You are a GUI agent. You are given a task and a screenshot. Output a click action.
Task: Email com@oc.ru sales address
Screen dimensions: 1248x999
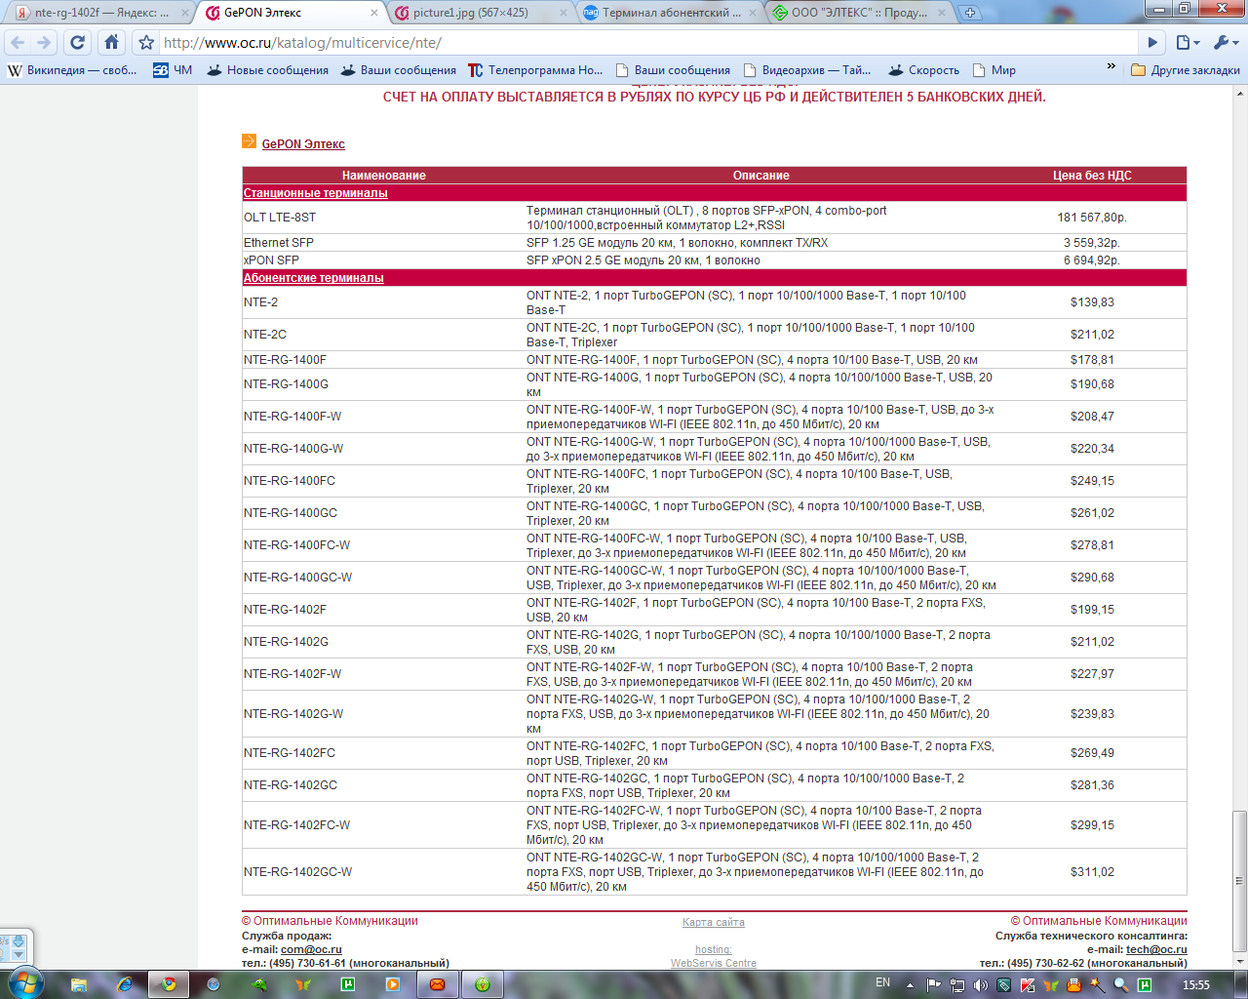pos(311,949)
